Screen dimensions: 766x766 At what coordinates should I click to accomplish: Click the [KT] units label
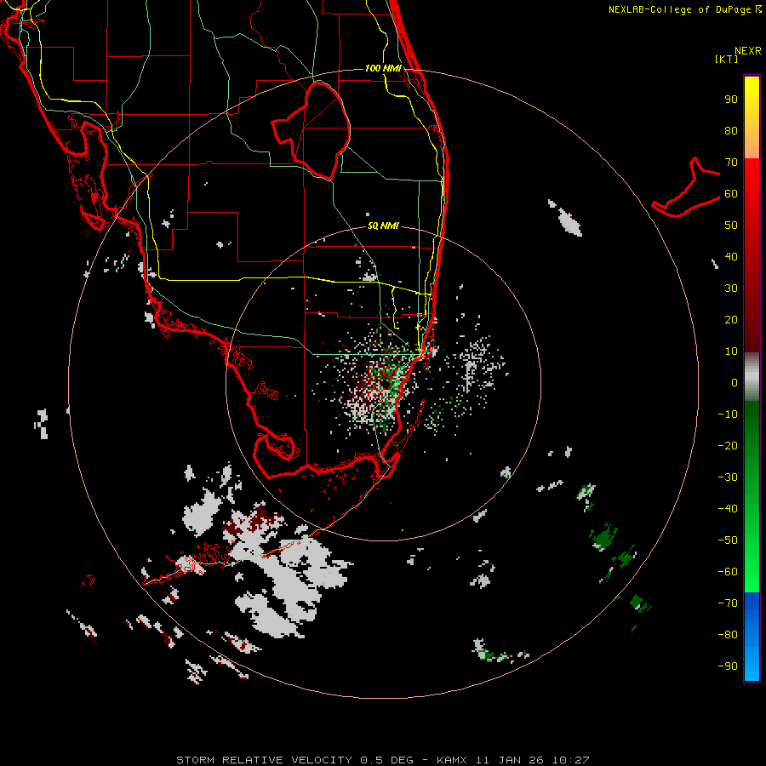click(726, 59)
